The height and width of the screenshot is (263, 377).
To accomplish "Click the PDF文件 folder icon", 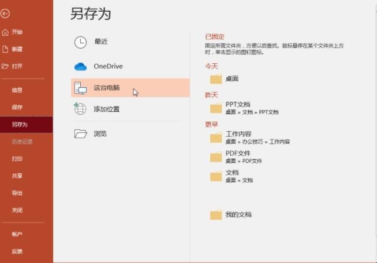I will click(x=216, y=157).
